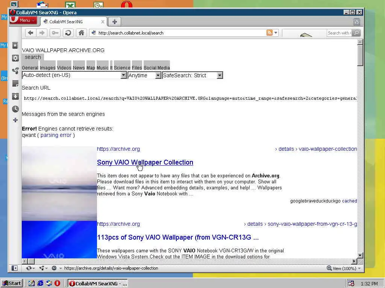Image resolution: width=385 pixels, height=288 pixels.
Task: Click second result's https://archive.org URL
Action: 118,224
